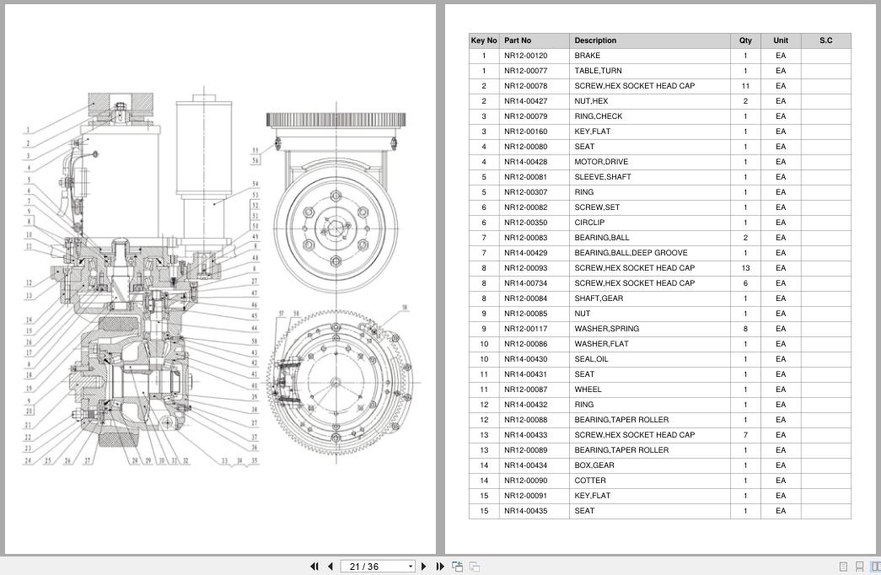881x575 pixels.
Task: Select the WASHER,SPRING description cell
Action: pos(649,329)
